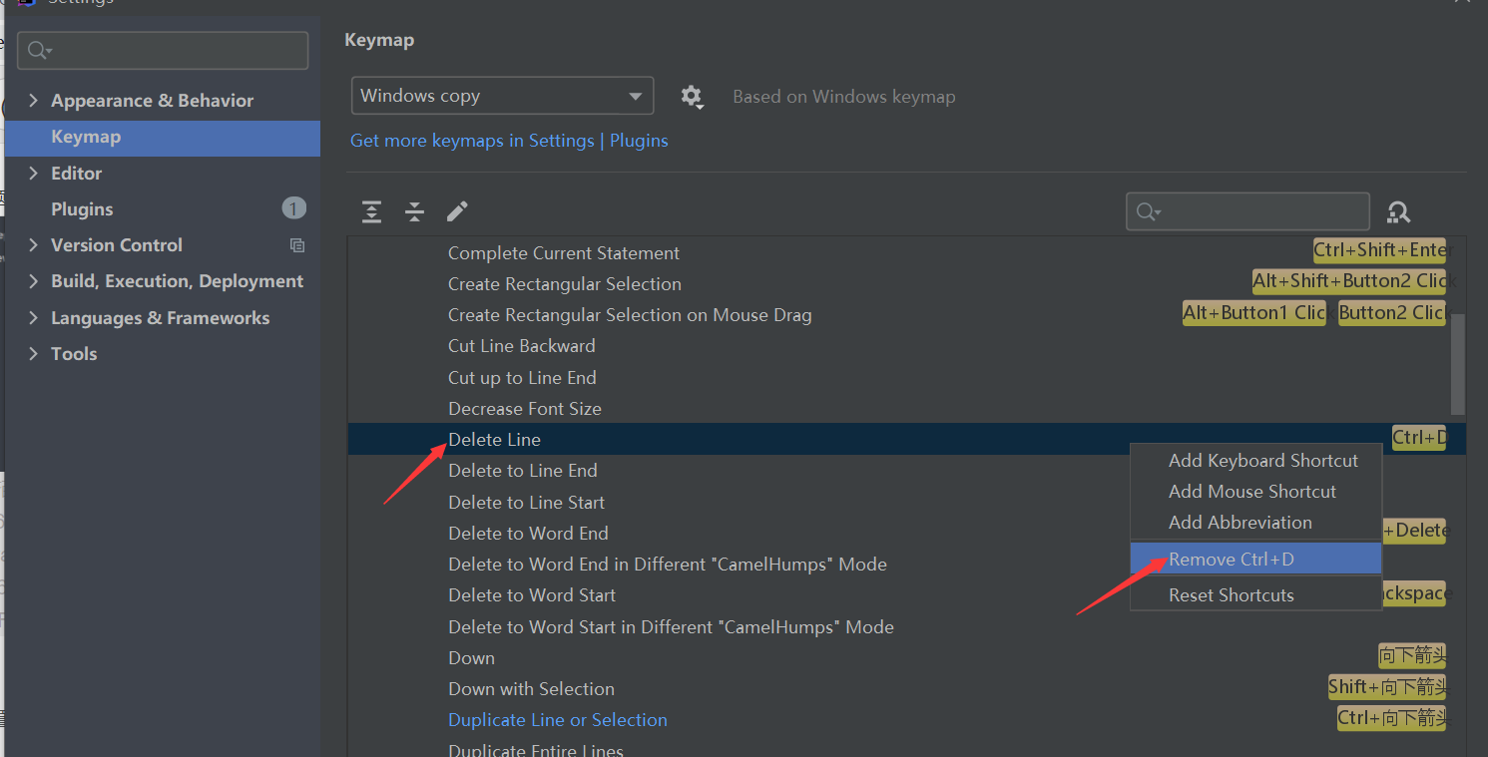Click the pencil Edit Shortcut icon
1488x757 pixels.
click(x=457, y=211)
